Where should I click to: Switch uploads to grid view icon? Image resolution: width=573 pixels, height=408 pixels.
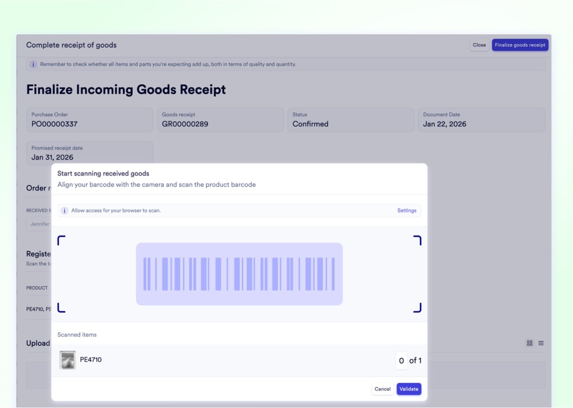coord(529,343)
